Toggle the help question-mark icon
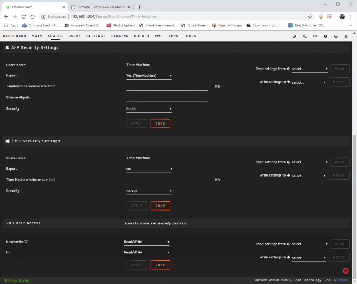The image size is (357, 284). point(325,36)
